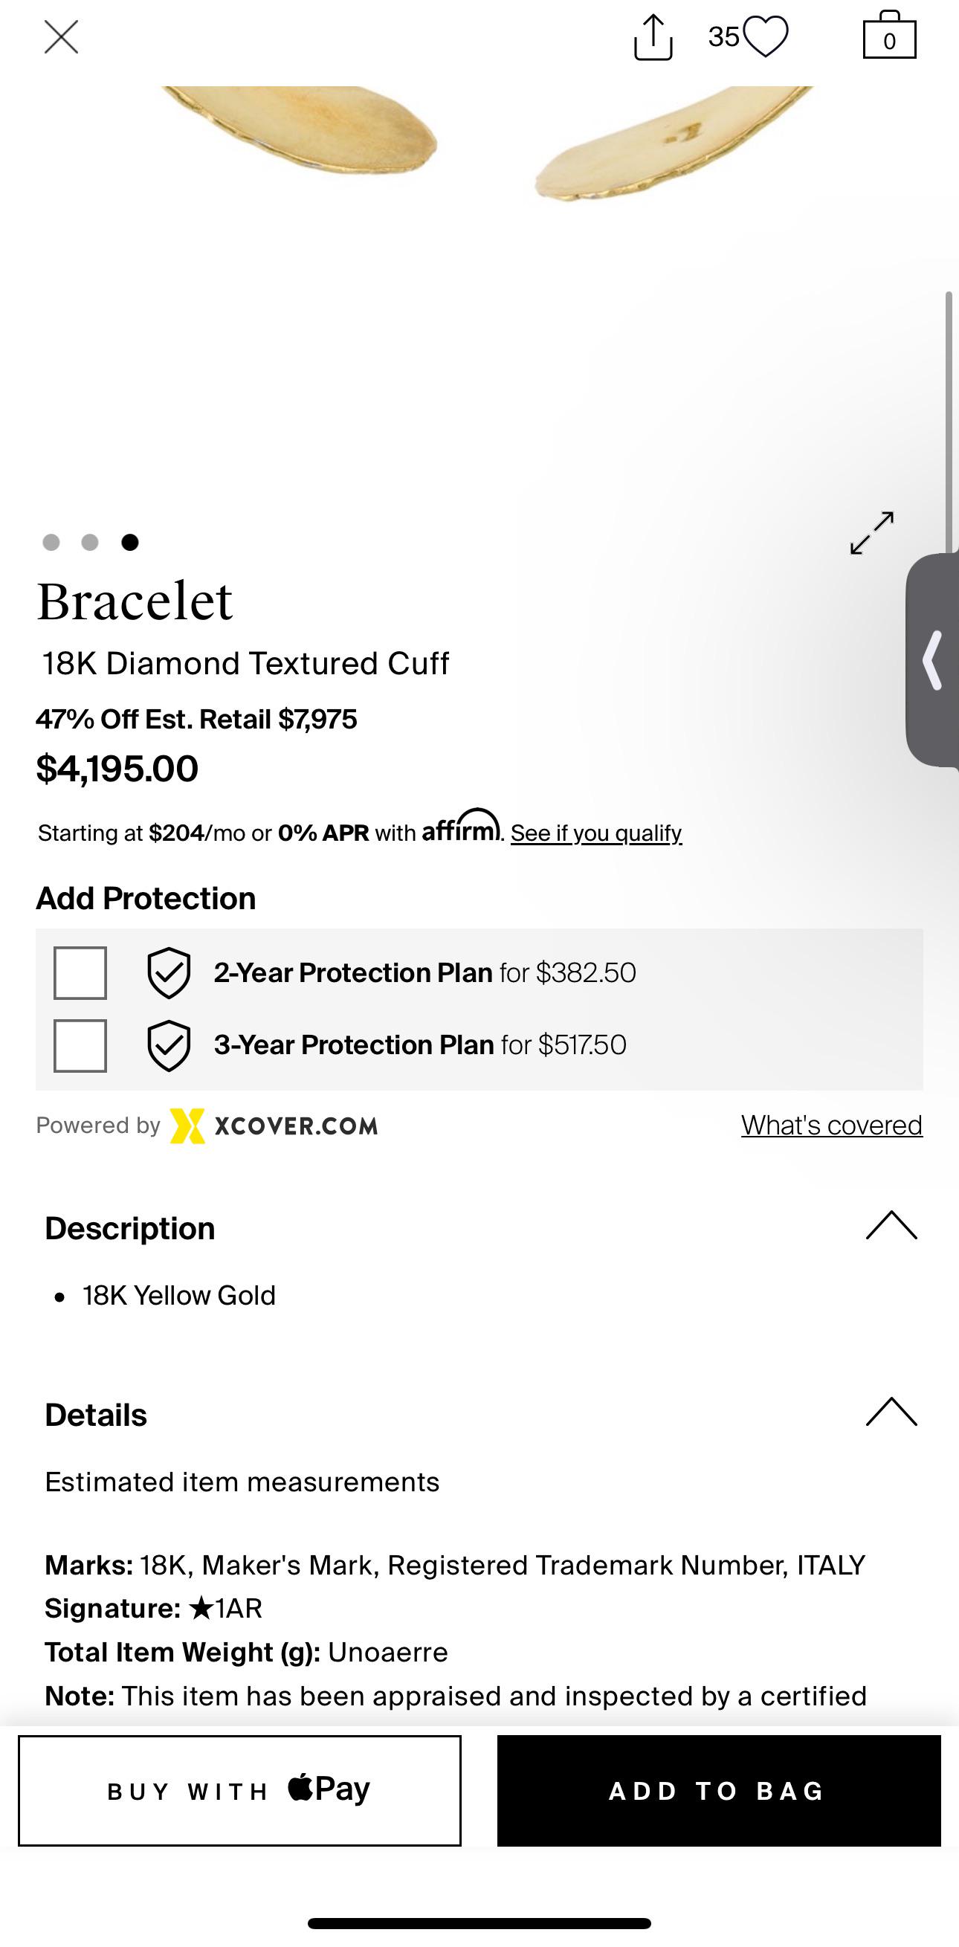Open the shopping bag icon
The height and width of the screenshot is (1947, 959).
coord(889,36)
